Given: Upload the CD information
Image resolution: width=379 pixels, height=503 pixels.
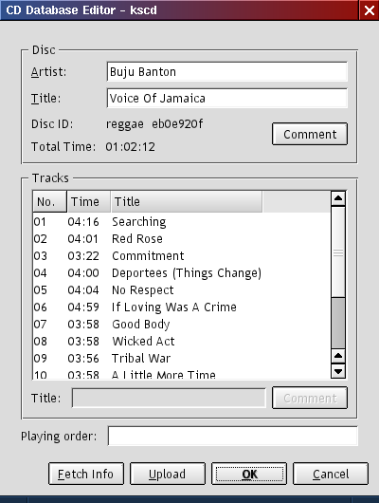Looking at the screenshot, I should click(x=168, y=474).
